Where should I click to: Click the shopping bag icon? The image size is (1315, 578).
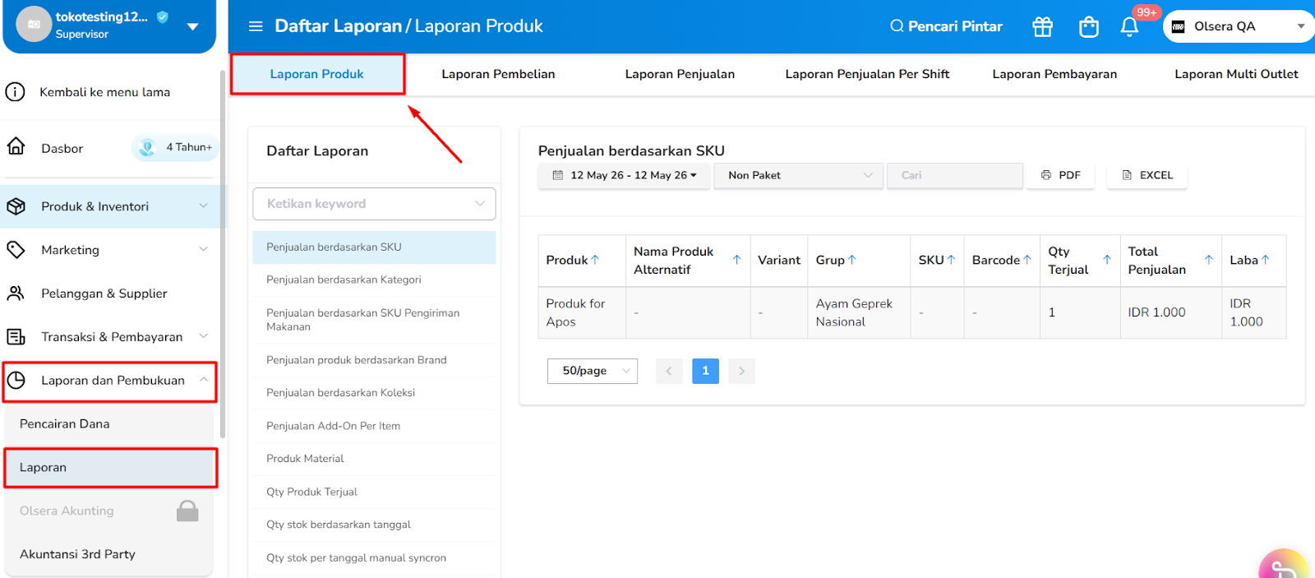point(1088,27)
